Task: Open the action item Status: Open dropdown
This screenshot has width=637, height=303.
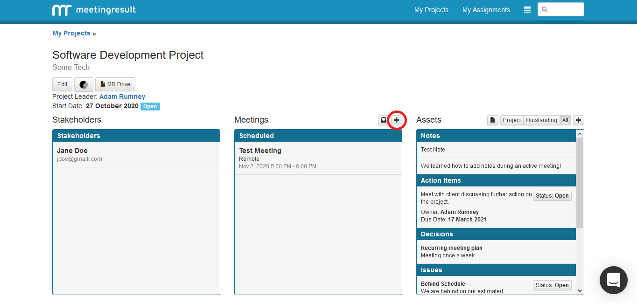Action: 552,196
